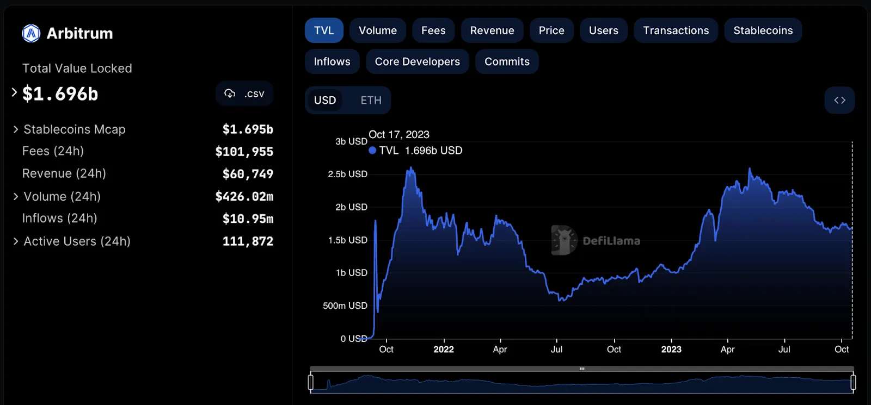The width and height of the screenshot is (871, 405).
Task: Click the embed chart code icon
Action: [839, 100]
